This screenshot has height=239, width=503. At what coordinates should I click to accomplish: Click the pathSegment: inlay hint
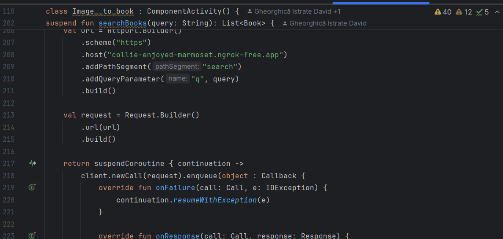coord(177,66)
